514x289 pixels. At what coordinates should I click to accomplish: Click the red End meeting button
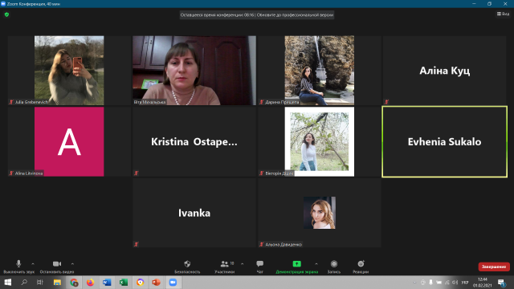(x=494, y=267)
